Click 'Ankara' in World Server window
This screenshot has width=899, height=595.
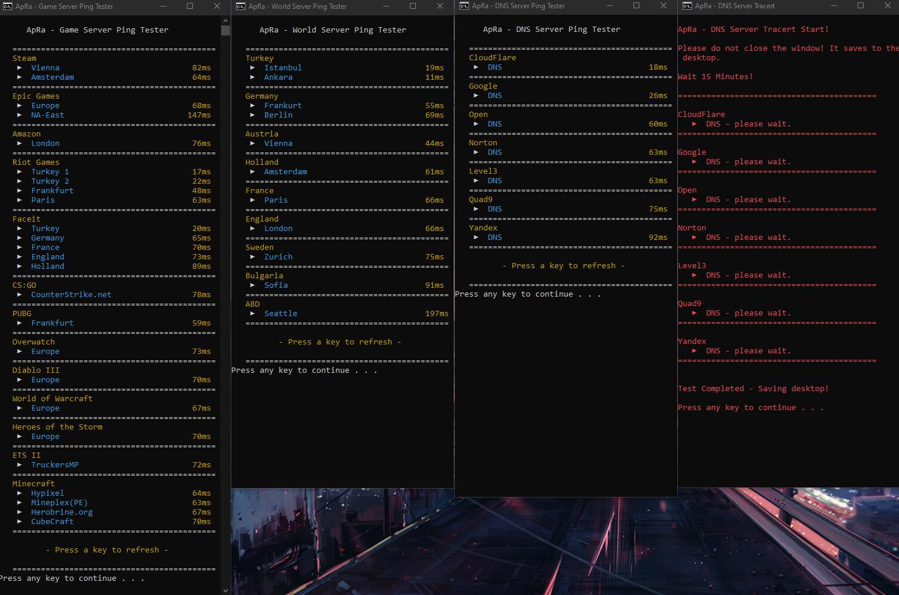(x=279, y=77)
